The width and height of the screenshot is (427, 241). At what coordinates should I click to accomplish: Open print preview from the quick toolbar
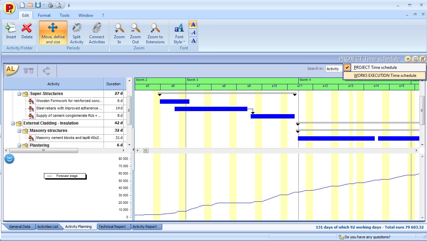(60, 5)
